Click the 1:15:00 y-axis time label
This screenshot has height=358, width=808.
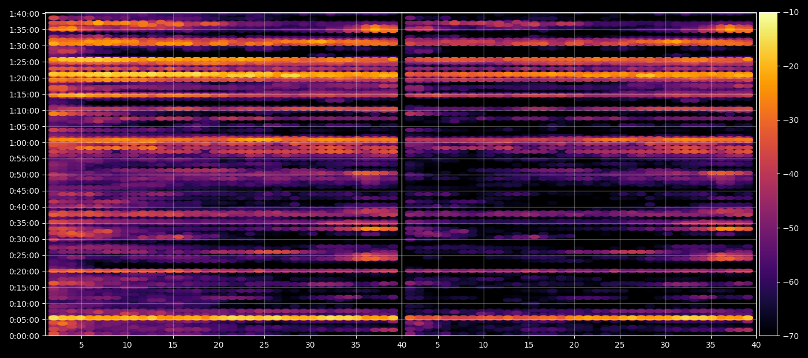[25, 95]
